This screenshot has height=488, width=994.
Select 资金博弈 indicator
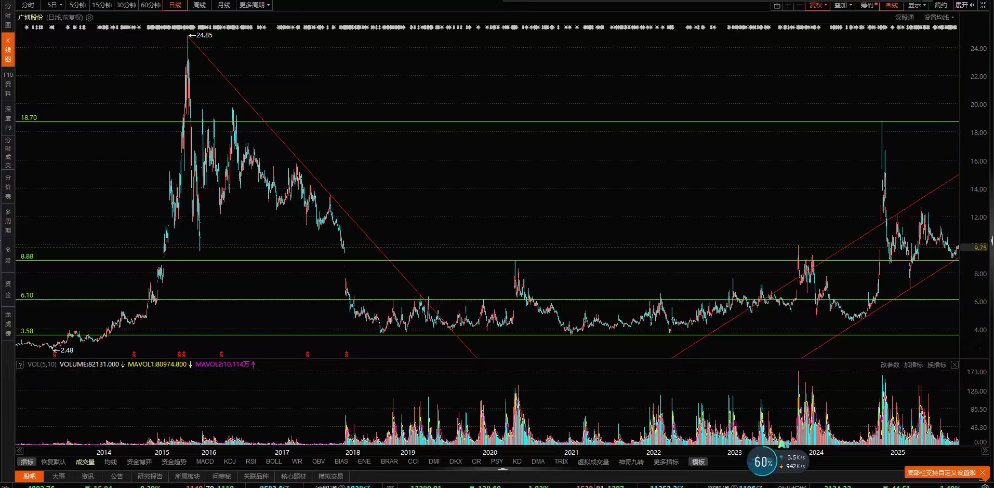pos(139,462)
